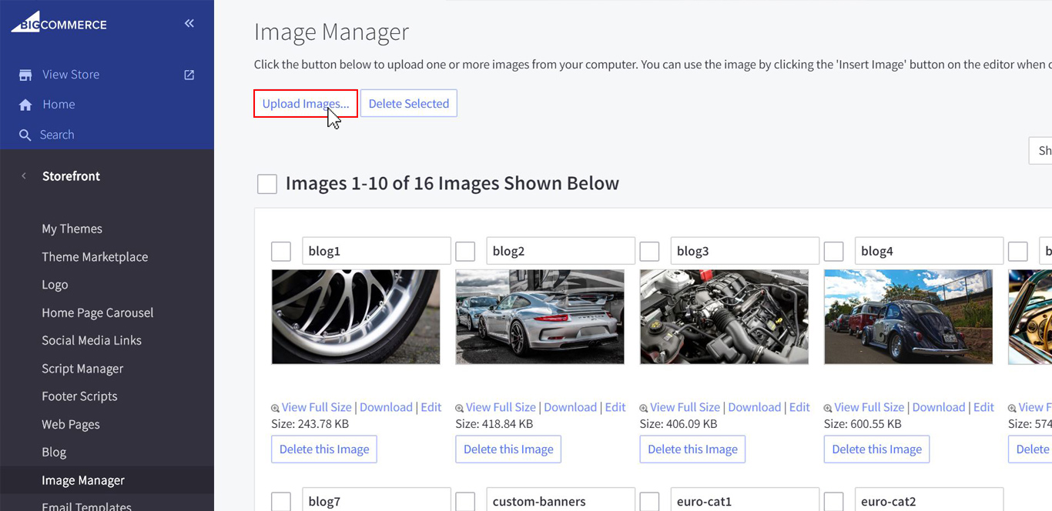Screen dimensions: 1052x511
Task: Open store via external link icon
Action: (189, 75)
